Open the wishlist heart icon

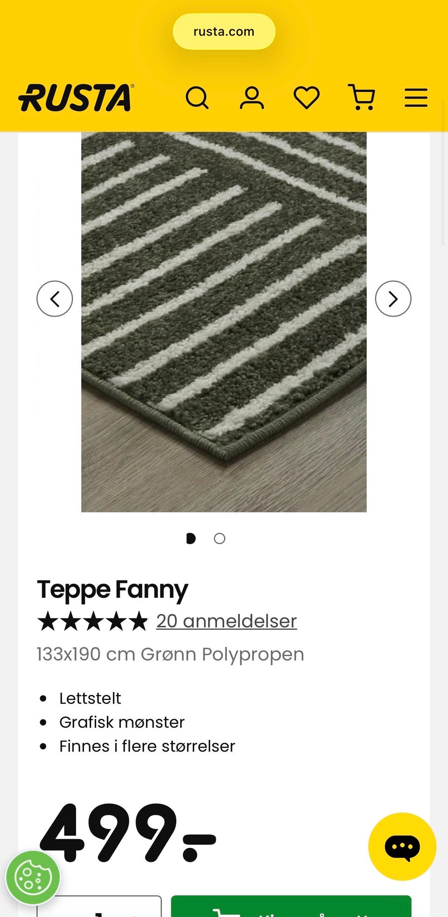[x=307, y=98]
